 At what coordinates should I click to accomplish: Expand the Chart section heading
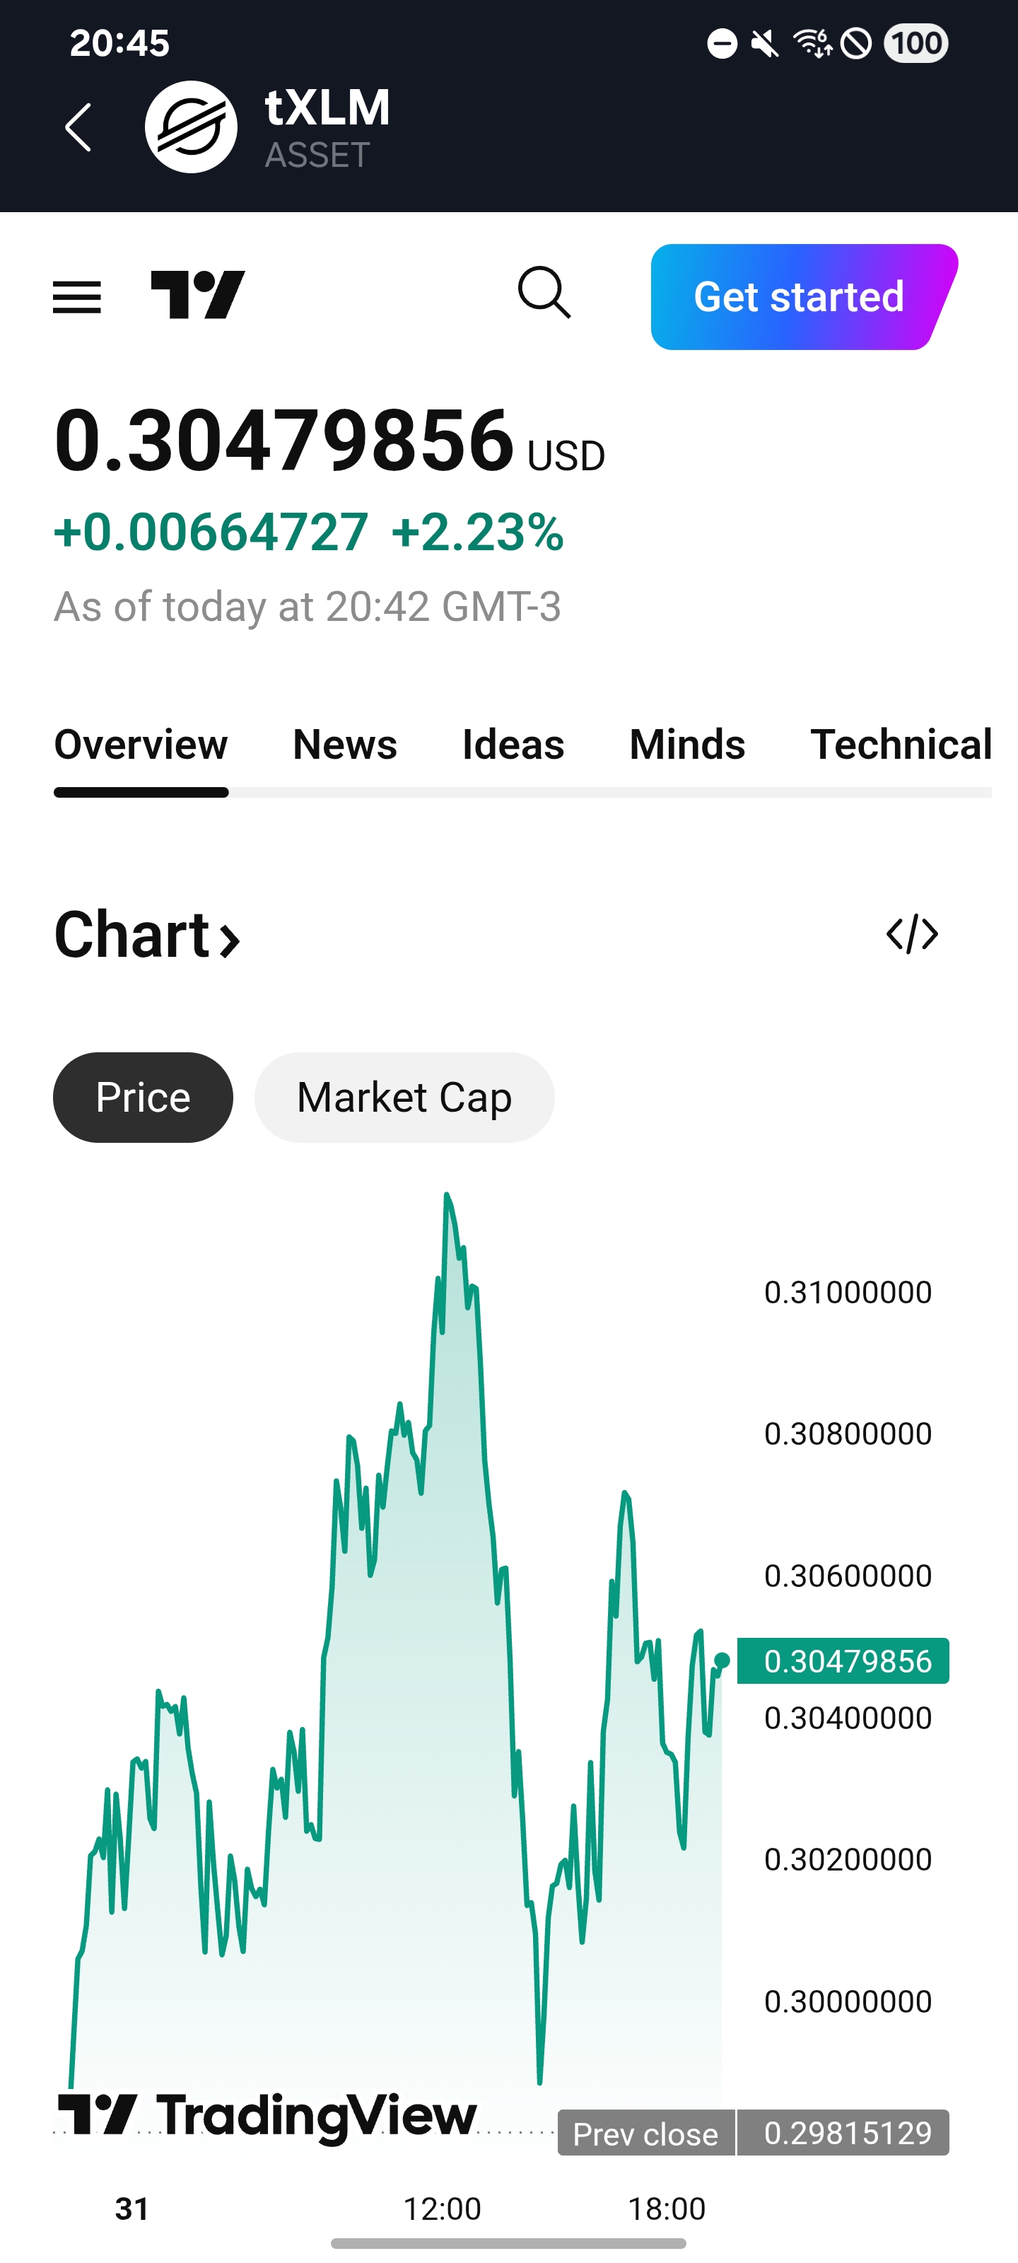click(x=146, y=935)
